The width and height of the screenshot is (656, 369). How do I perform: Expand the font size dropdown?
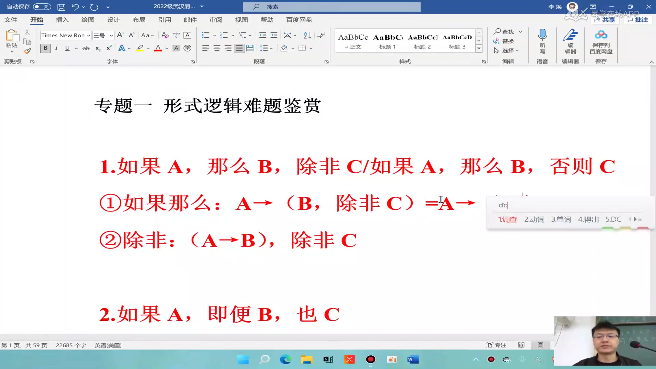tap(111, 35)
